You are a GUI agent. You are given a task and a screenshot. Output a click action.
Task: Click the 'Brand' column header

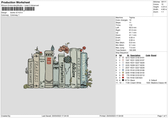154,55
